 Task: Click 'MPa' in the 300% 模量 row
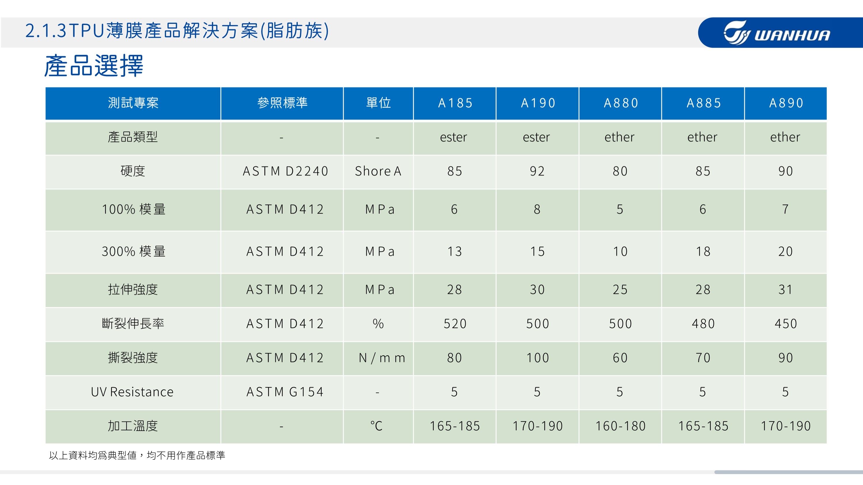(380, 252)
